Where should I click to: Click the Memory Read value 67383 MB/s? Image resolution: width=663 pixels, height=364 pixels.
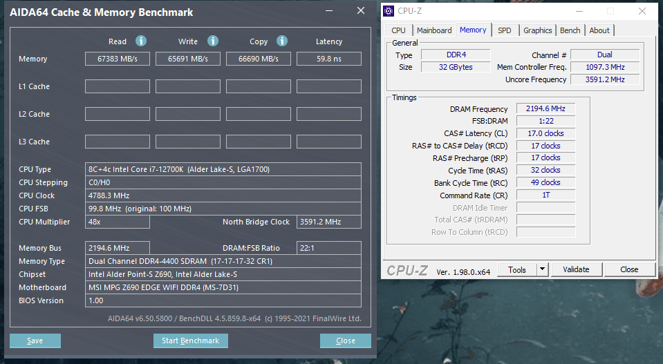pos(118,59)
